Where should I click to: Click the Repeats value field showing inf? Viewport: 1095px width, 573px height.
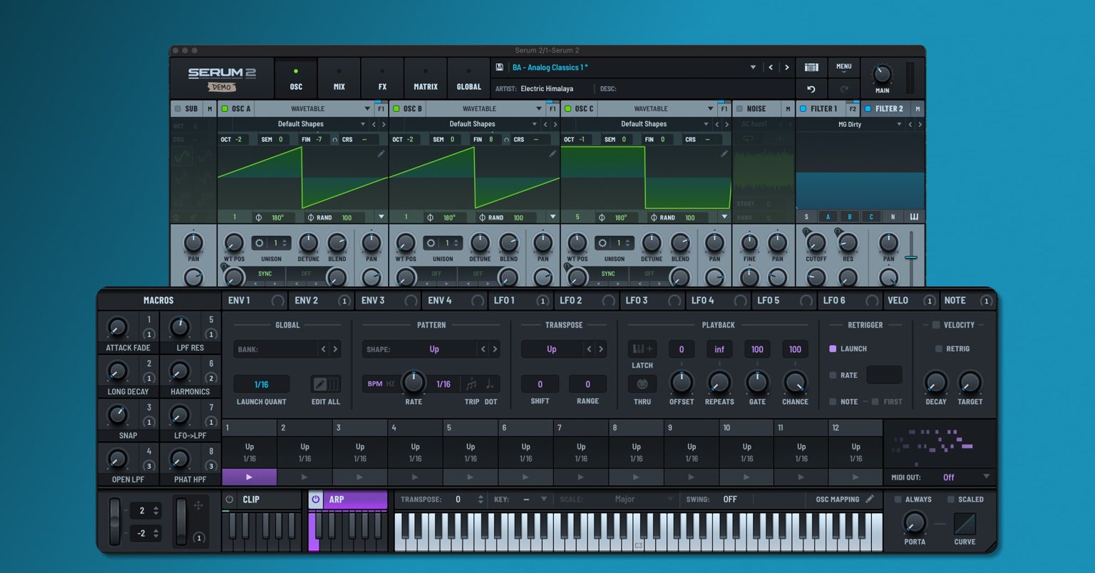[719, 349]
